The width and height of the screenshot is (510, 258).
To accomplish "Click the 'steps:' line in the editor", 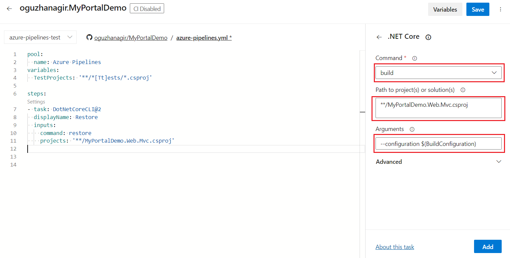I will coord(37,94).
